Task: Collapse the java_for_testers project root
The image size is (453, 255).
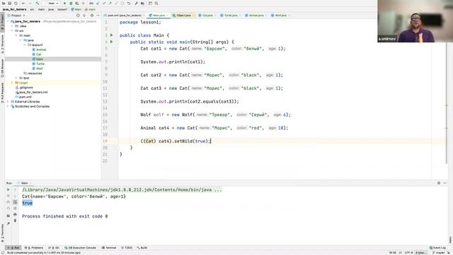Action: (8, 21)
